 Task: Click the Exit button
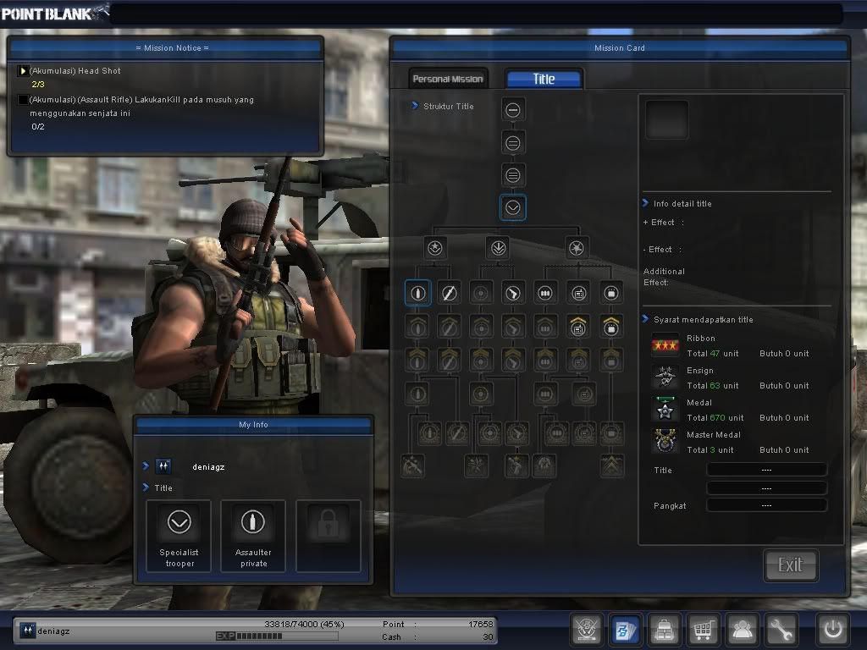(790, 565)
